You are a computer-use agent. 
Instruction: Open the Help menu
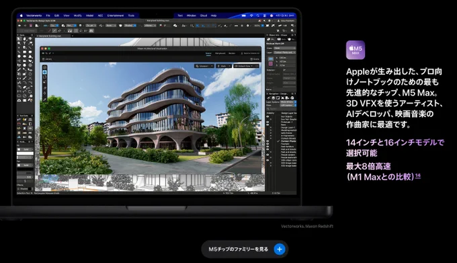click(214, 15)
